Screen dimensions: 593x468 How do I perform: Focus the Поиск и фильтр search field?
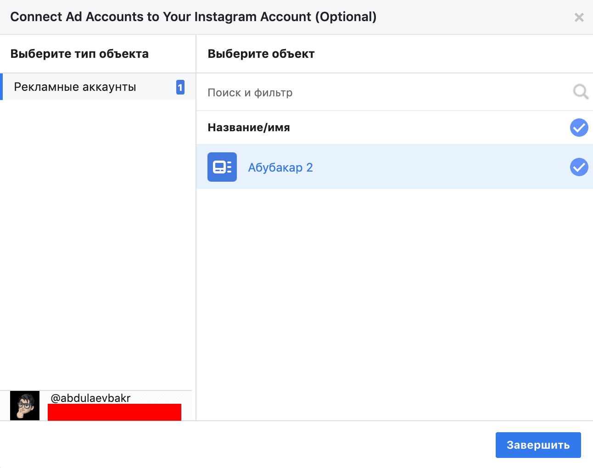[x=386, y=92]
